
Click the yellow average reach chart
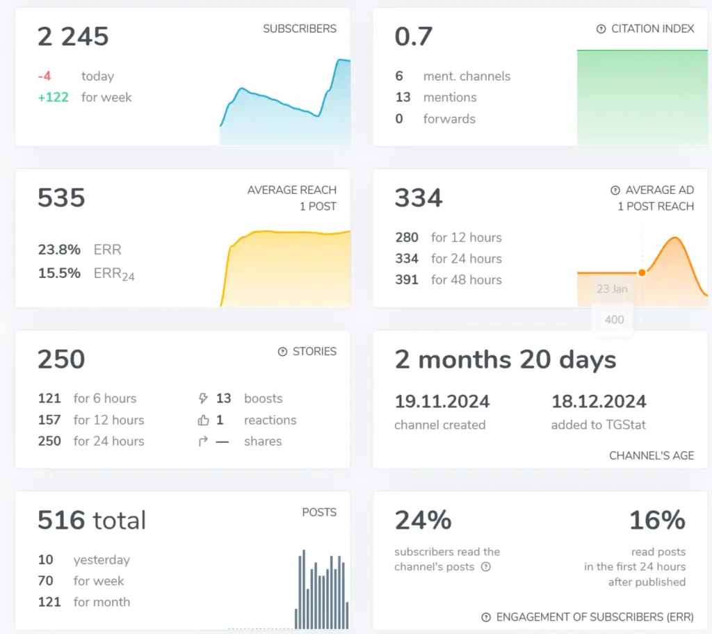(x=285, y=268)
